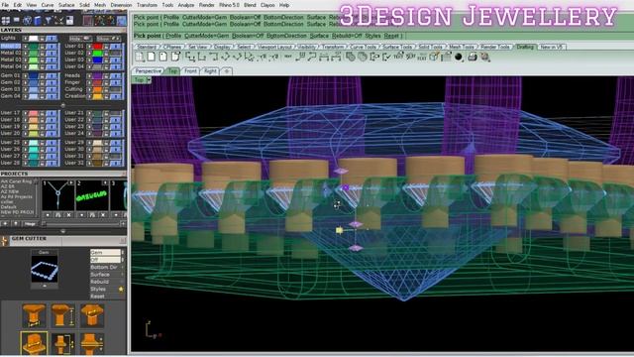The width and height of the screenshot is (634, 357).
Task: Open the Off boolean dropdown in Gem Cutter
Action: click(107, 260)
